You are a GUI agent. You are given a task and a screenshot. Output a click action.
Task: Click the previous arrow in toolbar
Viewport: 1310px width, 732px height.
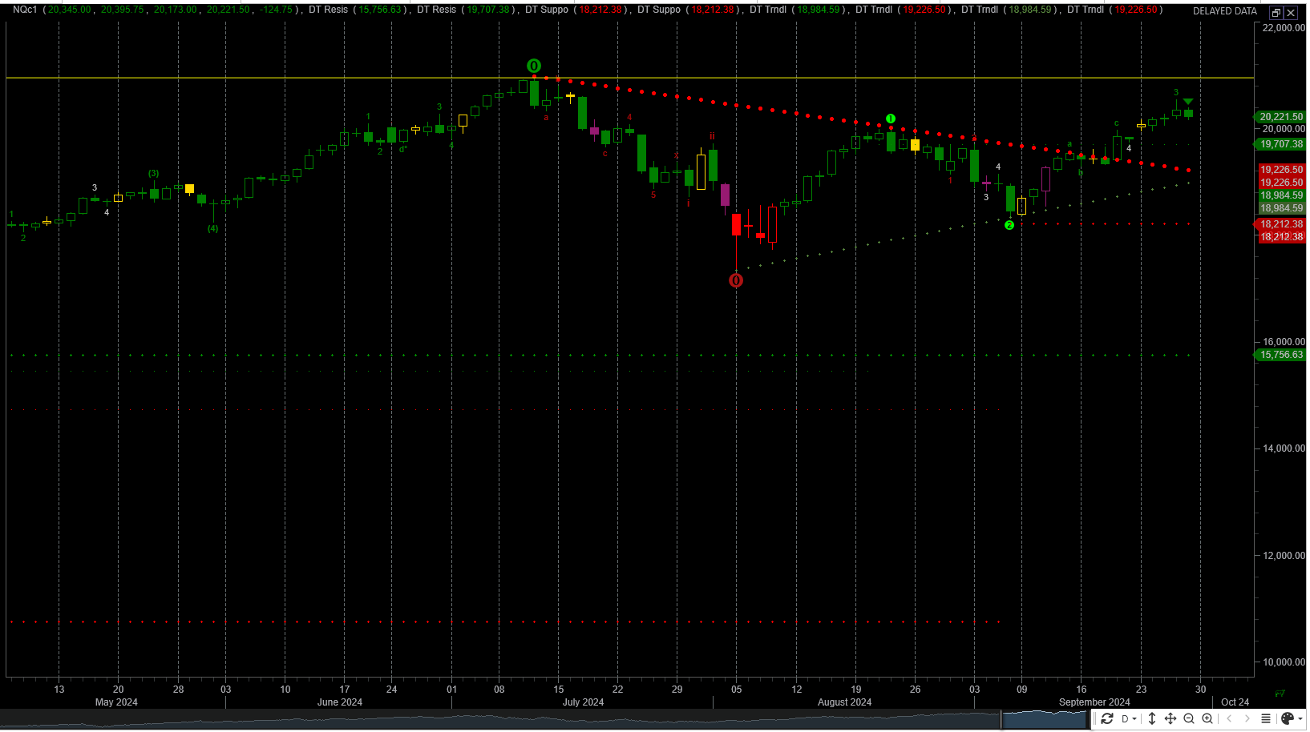click(x=1229, y=718)
